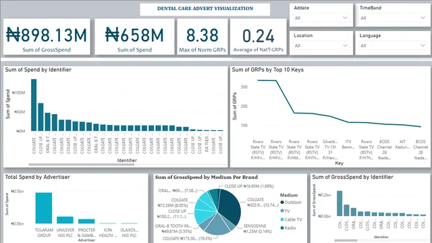
Task: Click the Medium legend title
Action: tap(289, 195)
